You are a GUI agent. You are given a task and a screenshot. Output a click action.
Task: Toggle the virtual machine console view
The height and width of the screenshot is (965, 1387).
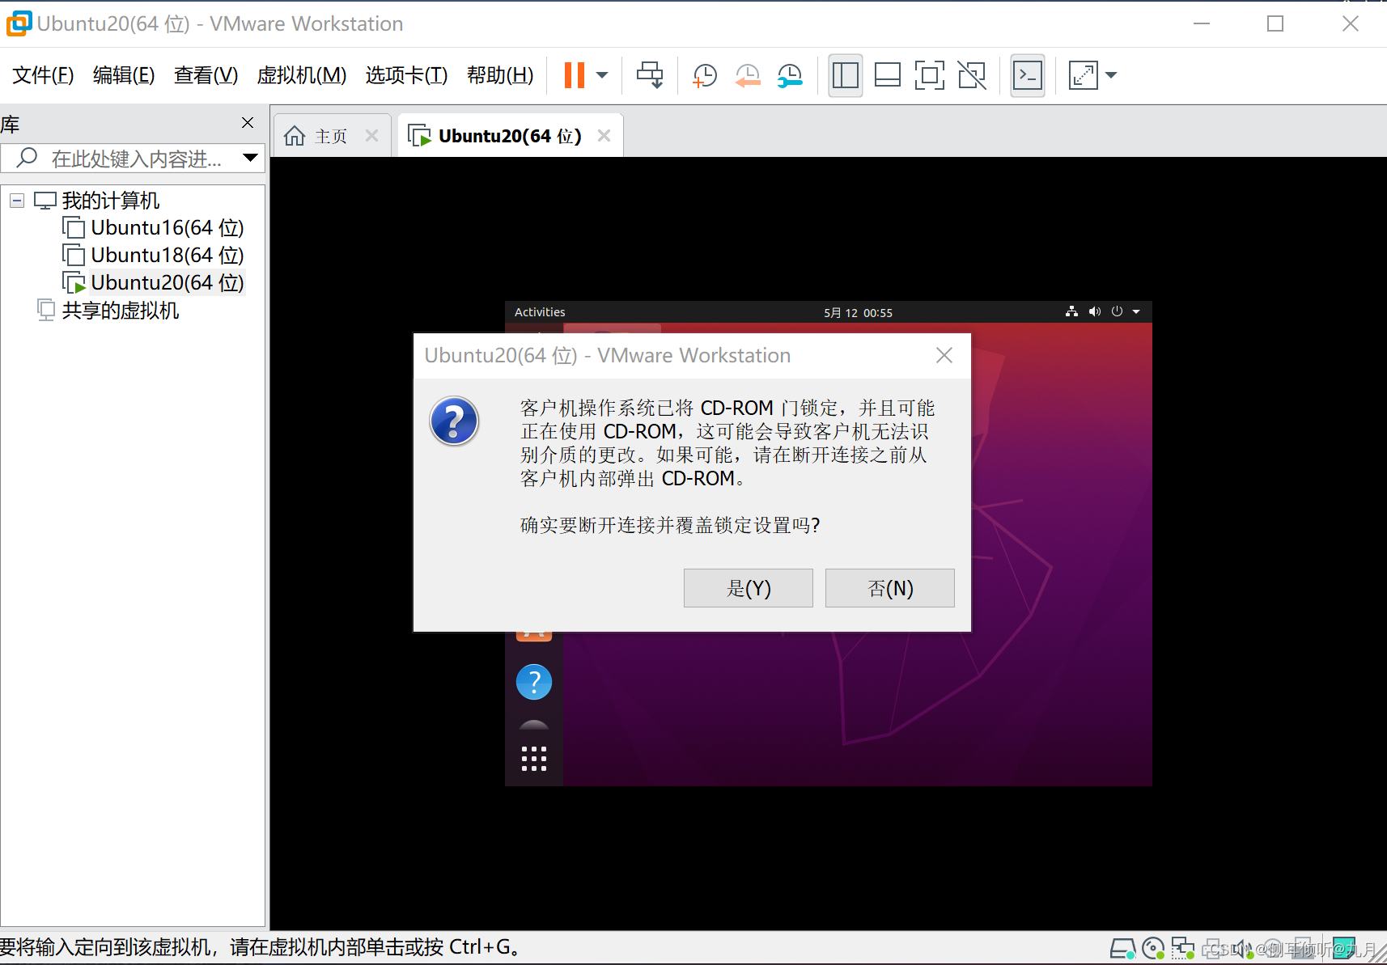click(1027, 75)
